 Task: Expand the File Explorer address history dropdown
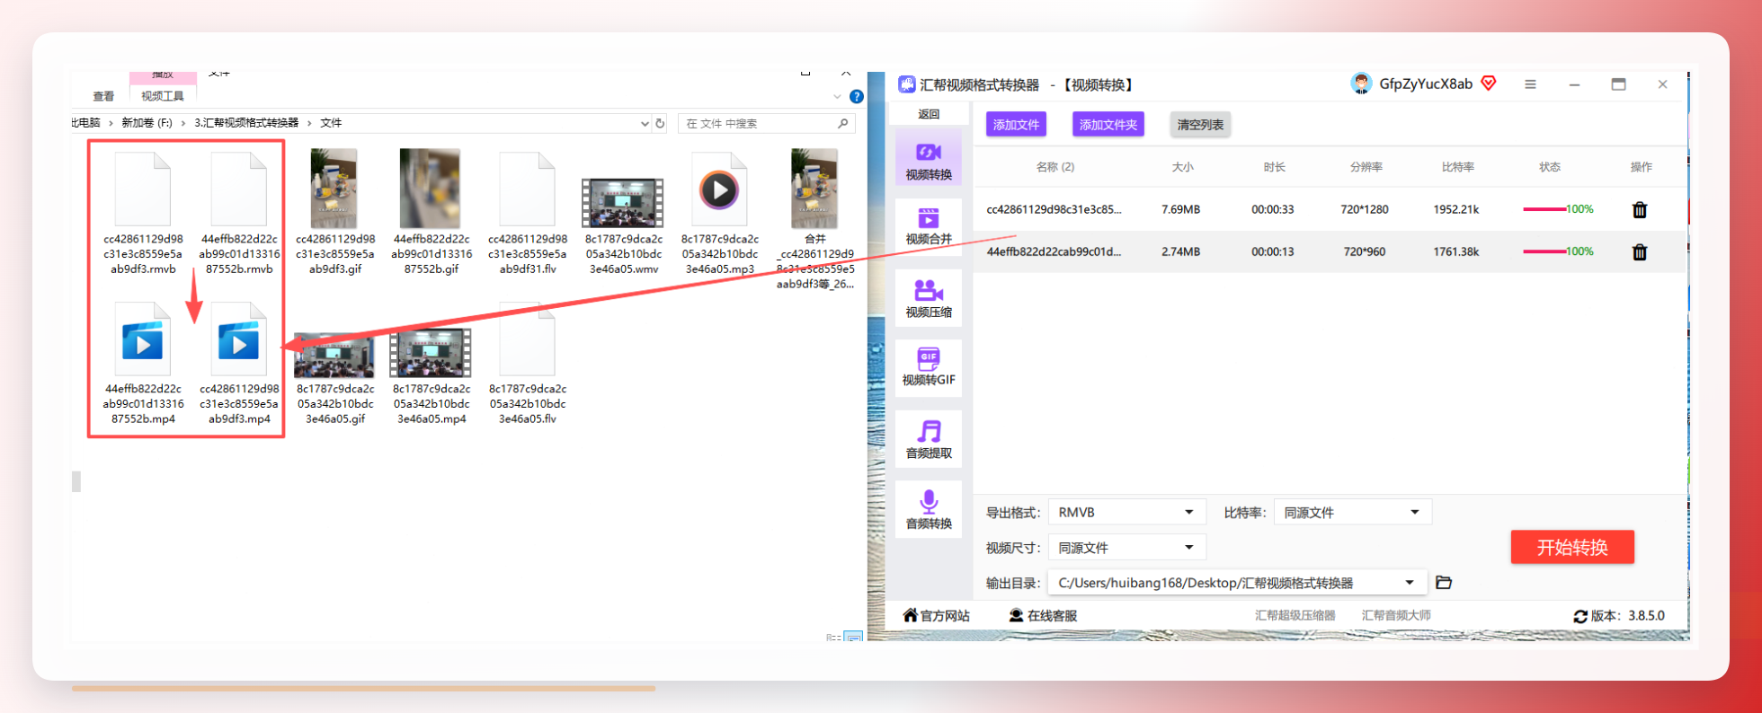coord(645,123)
